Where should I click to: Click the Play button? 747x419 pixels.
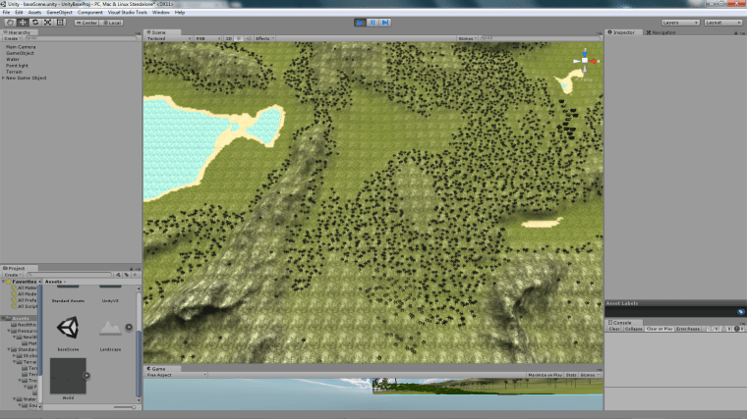(360, 22)
